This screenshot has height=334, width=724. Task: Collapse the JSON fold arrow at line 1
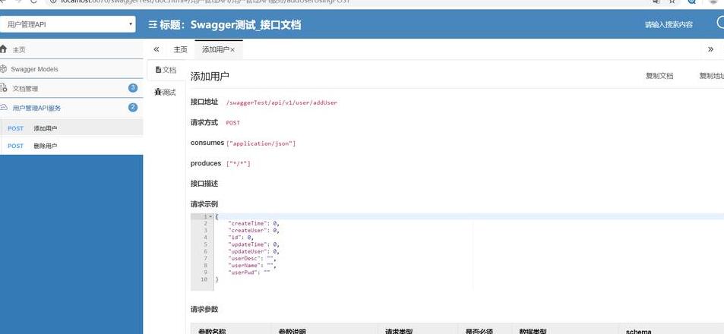(x=210, y=216)
